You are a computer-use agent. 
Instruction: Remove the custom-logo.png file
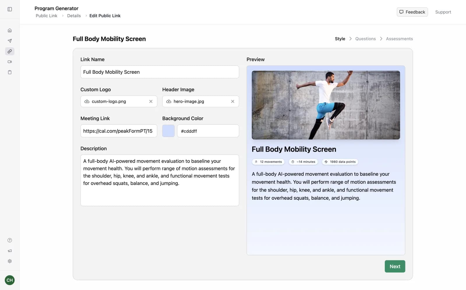[151, 101]
